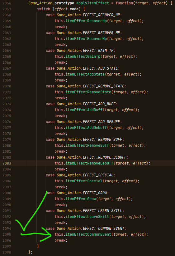Click the target parameter on line 2056
The image size is (175, 256).
[142, 3]
